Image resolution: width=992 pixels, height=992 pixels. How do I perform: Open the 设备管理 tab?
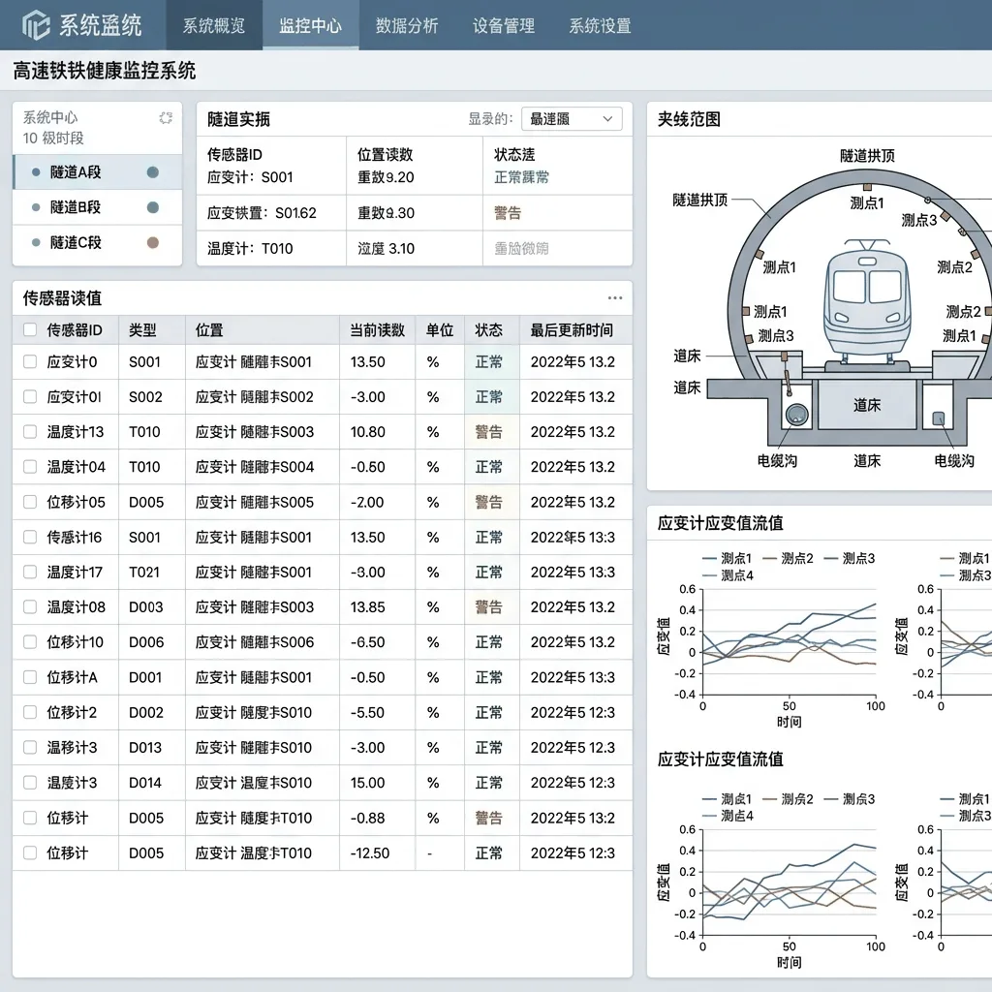(x=504, y=25)
